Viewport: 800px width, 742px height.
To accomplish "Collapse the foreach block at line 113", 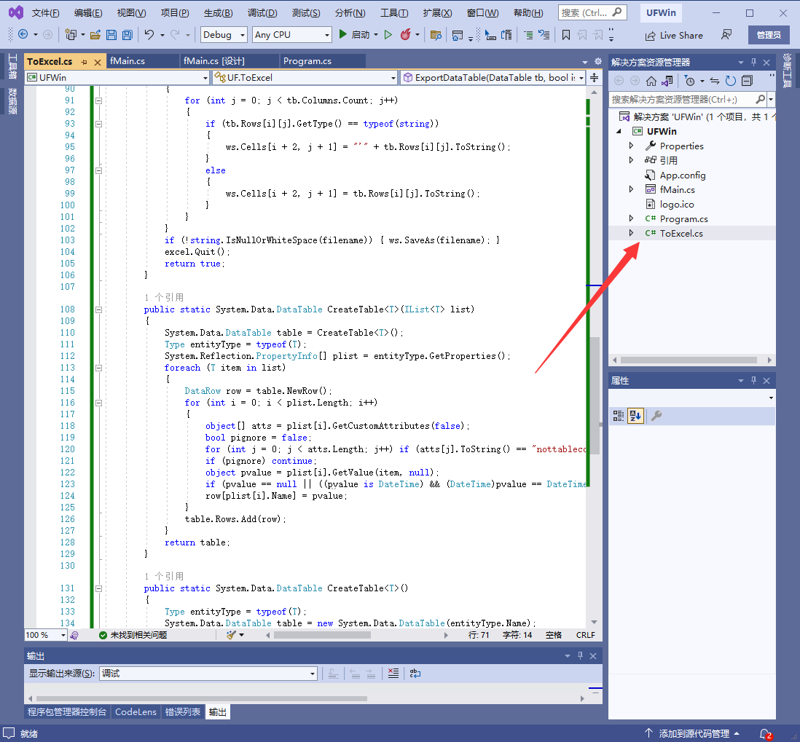I will pyautogui.click(x=98, y=368).
